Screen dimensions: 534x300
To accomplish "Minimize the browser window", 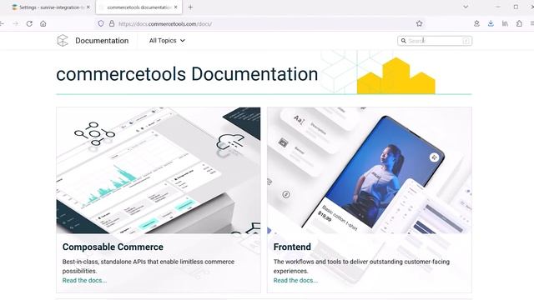I will pyautogui.click(x=498, y=7).
